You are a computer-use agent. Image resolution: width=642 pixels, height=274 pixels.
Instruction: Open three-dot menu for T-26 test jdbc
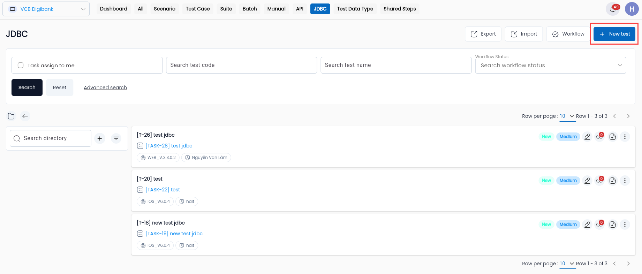pos(625,137)
